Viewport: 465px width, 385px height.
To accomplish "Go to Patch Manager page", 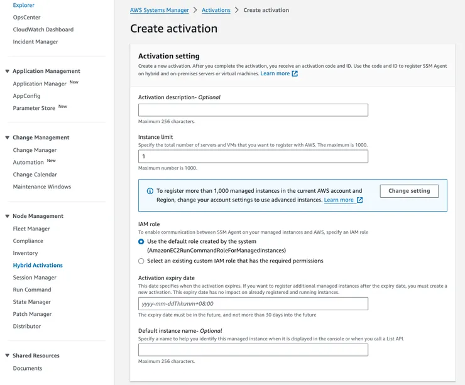I will point(32,314).
